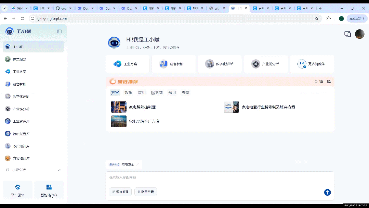Viewport: 369px width, 208px height.
Task: Open a new browser tab
Action: [x=320, y=8]
